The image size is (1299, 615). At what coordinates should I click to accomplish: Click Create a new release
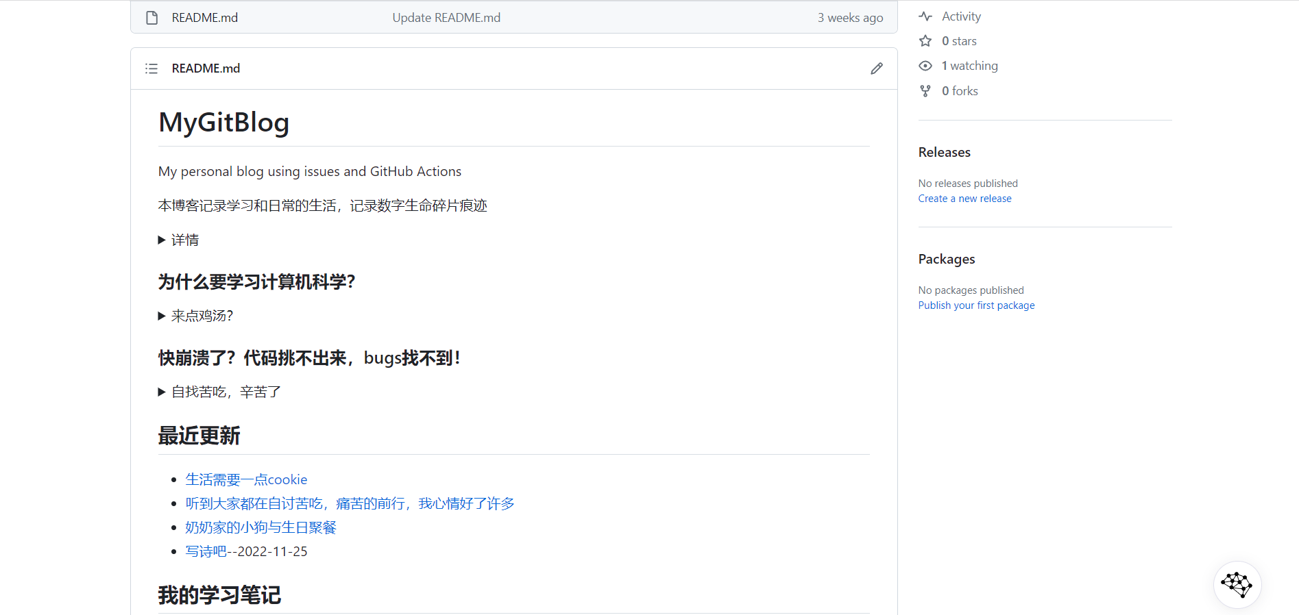(965, 199)
